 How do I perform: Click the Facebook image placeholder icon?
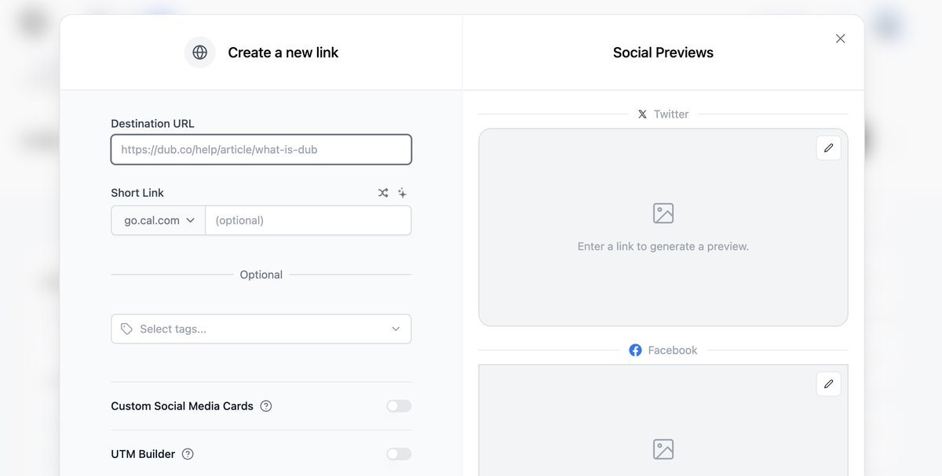click(x=663, y=449)
